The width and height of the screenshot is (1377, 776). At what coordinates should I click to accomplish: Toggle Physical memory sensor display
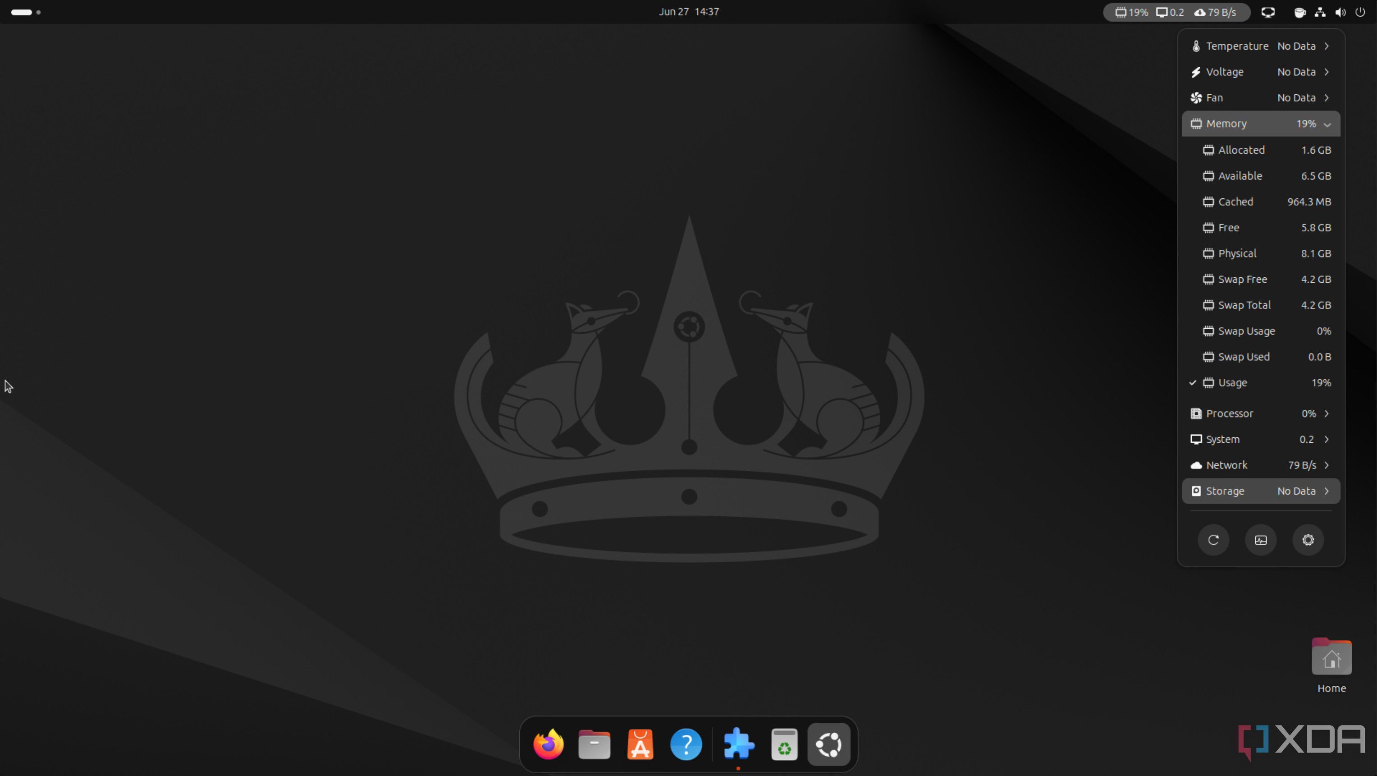[1261, 253]
